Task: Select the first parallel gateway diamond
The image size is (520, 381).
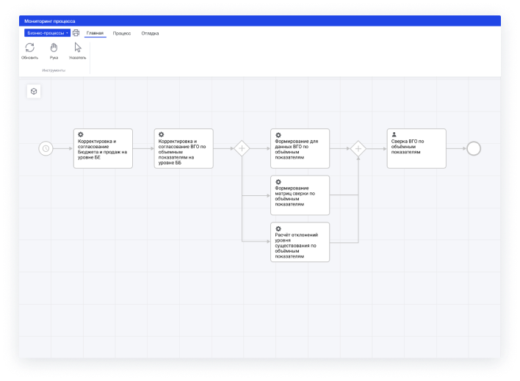Action: coord(242,148)
